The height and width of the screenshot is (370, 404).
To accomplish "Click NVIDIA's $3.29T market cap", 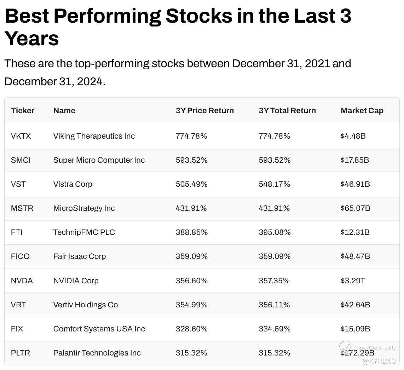I will point(352,281).
